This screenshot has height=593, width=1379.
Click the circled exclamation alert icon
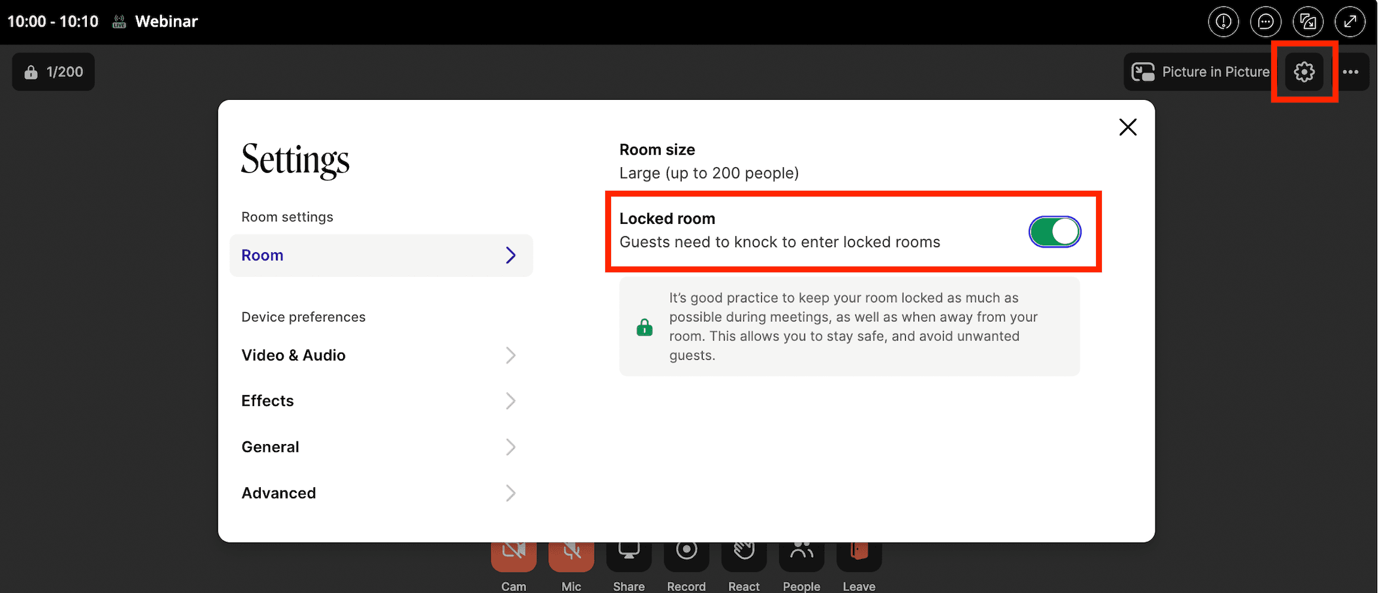tap(1223, 22)
